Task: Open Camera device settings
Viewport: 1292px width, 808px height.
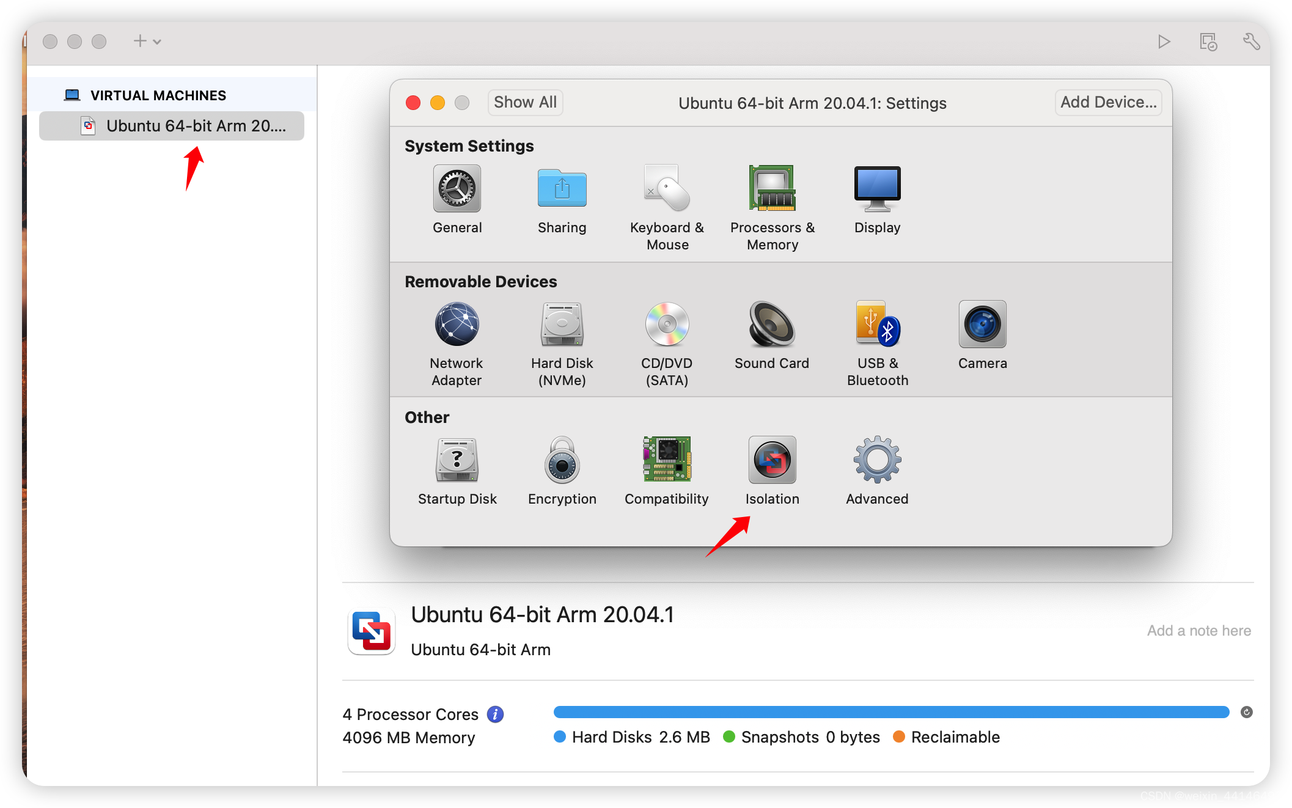Action: click(982, 336)
